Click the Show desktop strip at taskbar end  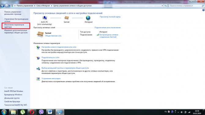tap(204, 112)
